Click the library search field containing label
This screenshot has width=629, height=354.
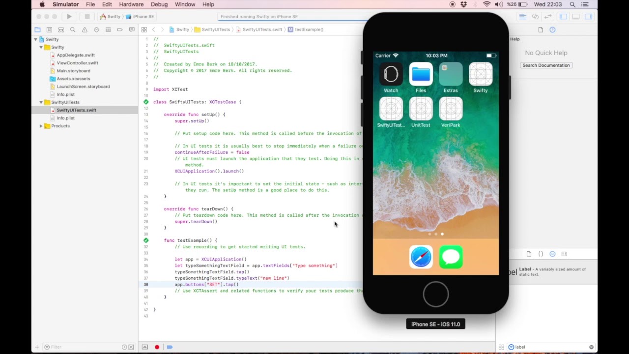click(551, 347)
